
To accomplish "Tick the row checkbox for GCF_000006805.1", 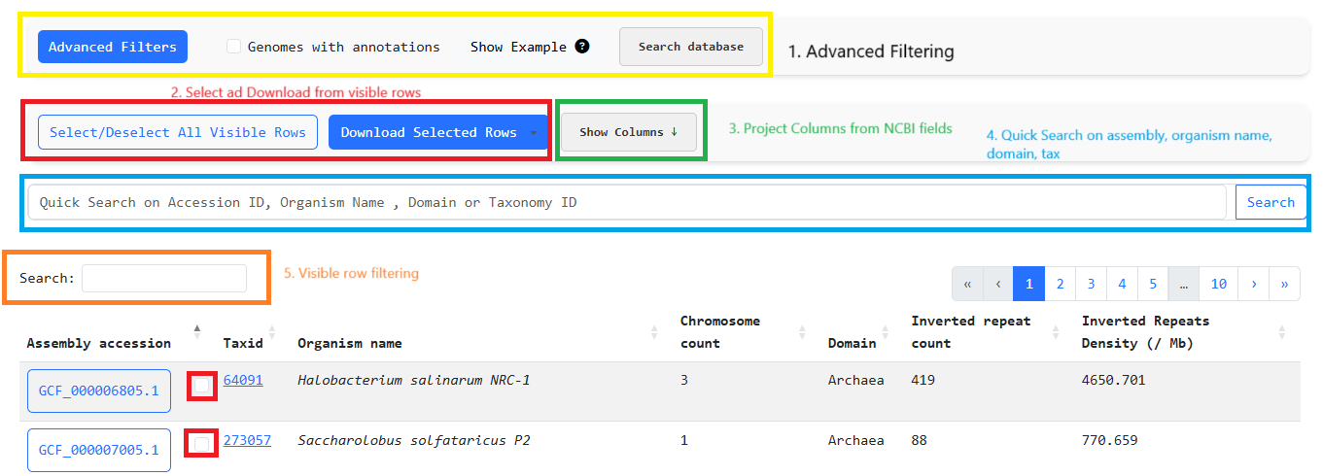I will click(x=201, y=385).
